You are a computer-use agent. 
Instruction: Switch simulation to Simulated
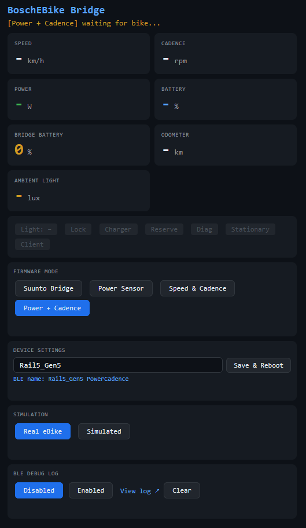point(104,431)
